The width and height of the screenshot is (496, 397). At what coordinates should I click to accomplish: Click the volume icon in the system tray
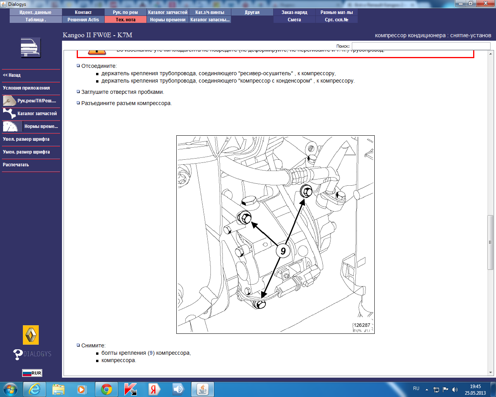click(455, 390)
